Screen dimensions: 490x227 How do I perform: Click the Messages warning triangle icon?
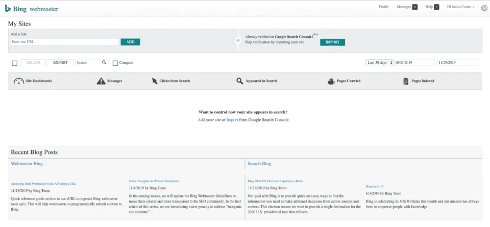click(101, 81)
